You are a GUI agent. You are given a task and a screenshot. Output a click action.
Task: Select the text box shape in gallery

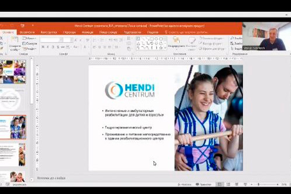coord(138,39)
